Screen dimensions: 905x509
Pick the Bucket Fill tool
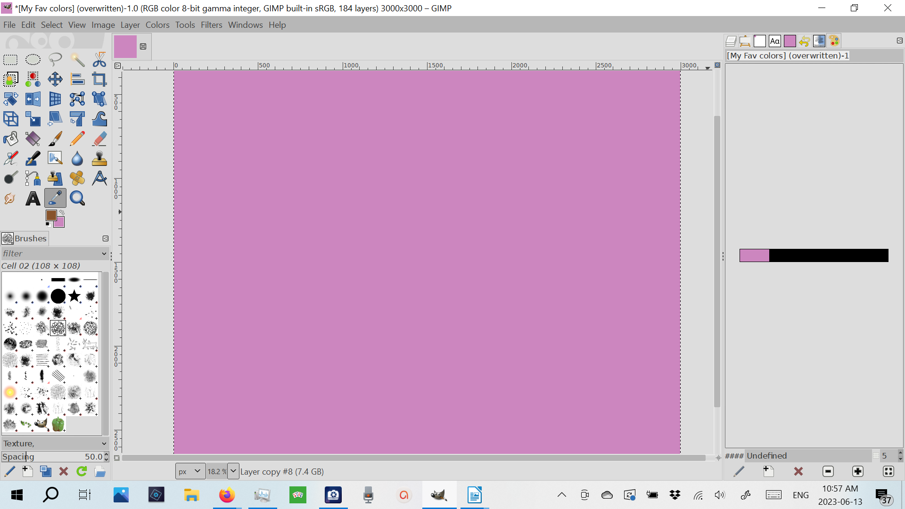(10, 139)
